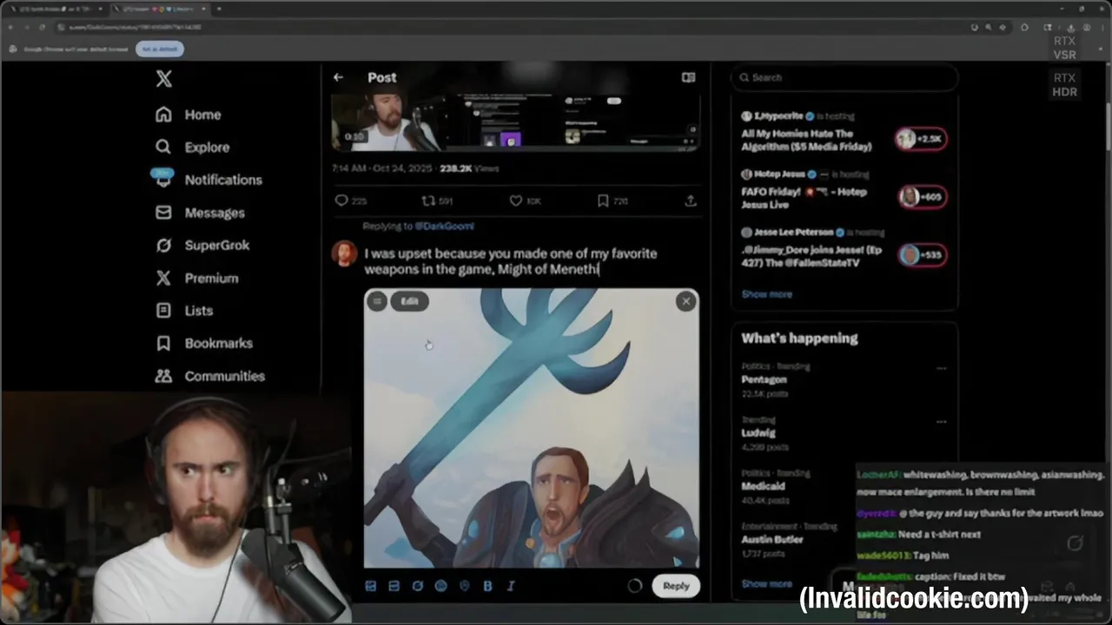This screenshot has width=1112, height=625.
Task: Open Premium in the sidebar
Action: 196,279
